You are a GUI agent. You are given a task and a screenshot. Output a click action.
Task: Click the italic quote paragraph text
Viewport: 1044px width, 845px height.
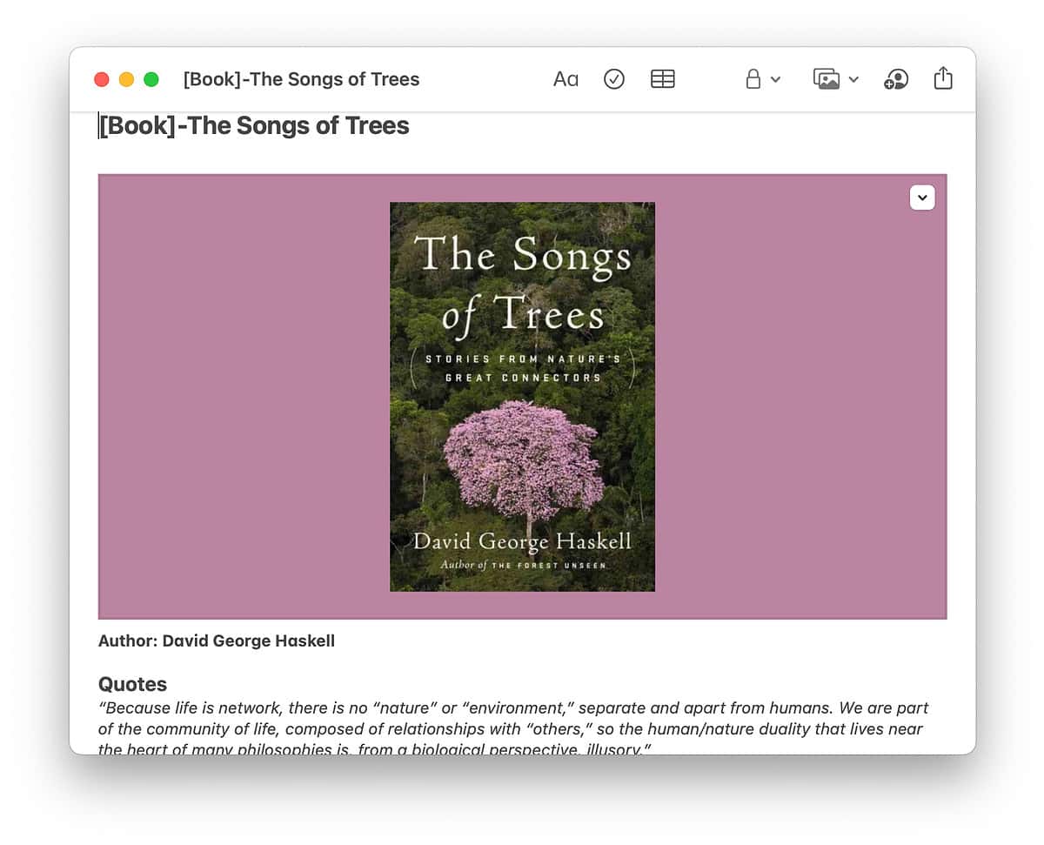[x=513, y=728]
